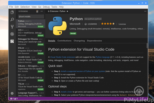Open the Debug menu
The width and height of the screenshot is (154, 103).
click(x=47, y=7)
